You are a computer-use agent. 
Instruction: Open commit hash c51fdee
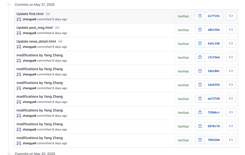click(214, 57)
